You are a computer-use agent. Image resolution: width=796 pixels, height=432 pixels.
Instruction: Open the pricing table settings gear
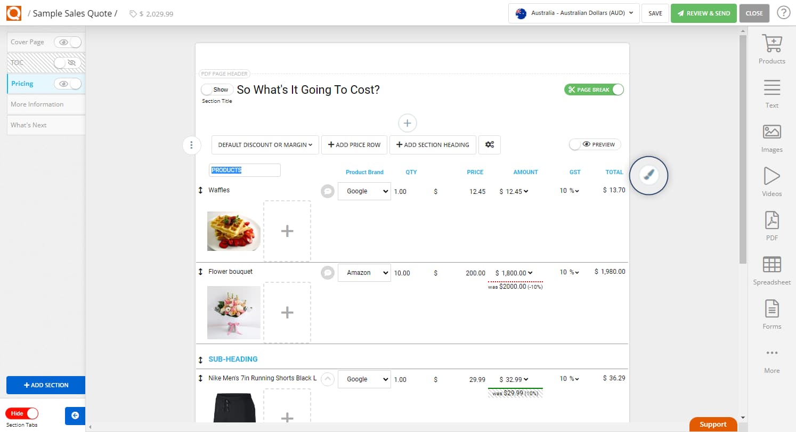click(x=489, y=144)
